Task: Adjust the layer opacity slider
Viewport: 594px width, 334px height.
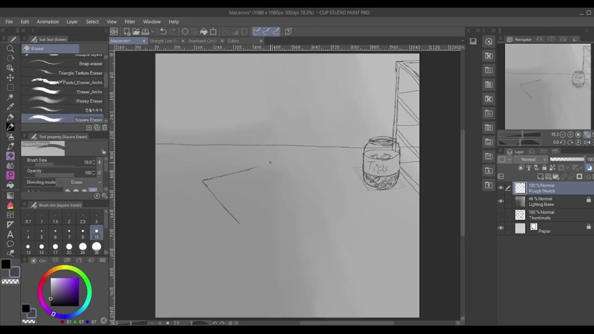Action: [x=567, y=160]
